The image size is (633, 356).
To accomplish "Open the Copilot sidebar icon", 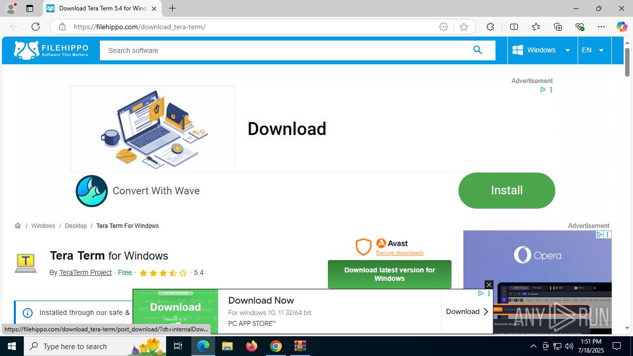I will pos(622,27).
